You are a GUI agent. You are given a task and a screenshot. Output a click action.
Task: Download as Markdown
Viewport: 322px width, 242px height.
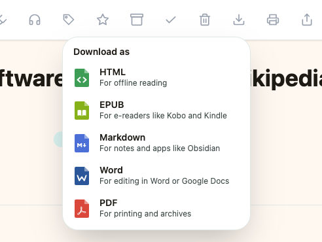[x=156, y=143]
